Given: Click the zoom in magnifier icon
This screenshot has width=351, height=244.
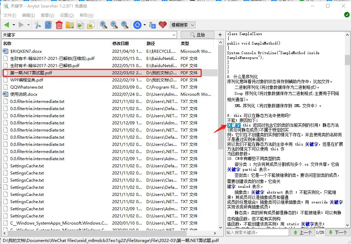Looking at the screenshot, I should tap(104, 25).
